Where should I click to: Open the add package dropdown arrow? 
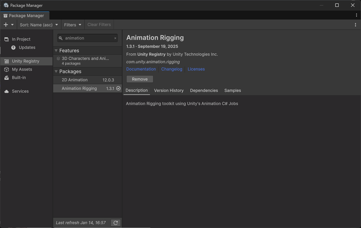[12, 25]
